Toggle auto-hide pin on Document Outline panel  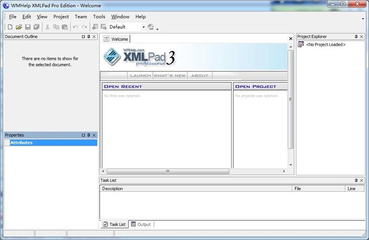88,37
